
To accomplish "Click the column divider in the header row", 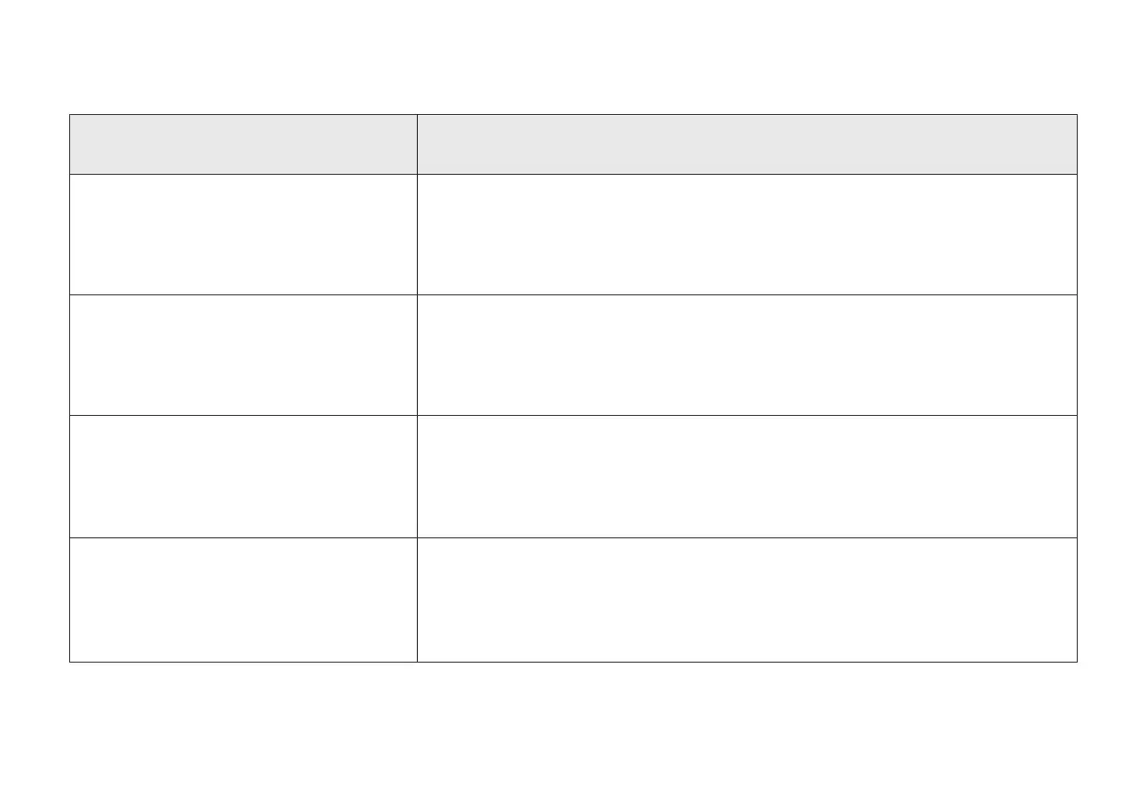I will click(417, 144).
